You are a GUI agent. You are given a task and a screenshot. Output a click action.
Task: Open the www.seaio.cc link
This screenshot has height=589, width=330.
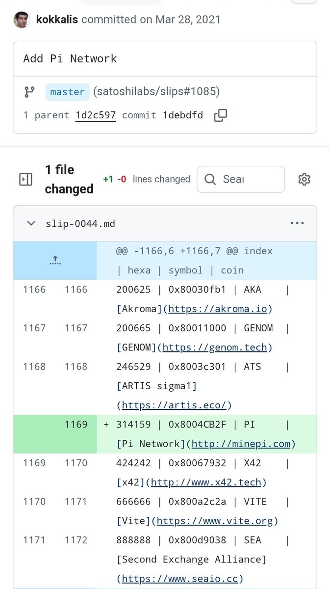179,579
